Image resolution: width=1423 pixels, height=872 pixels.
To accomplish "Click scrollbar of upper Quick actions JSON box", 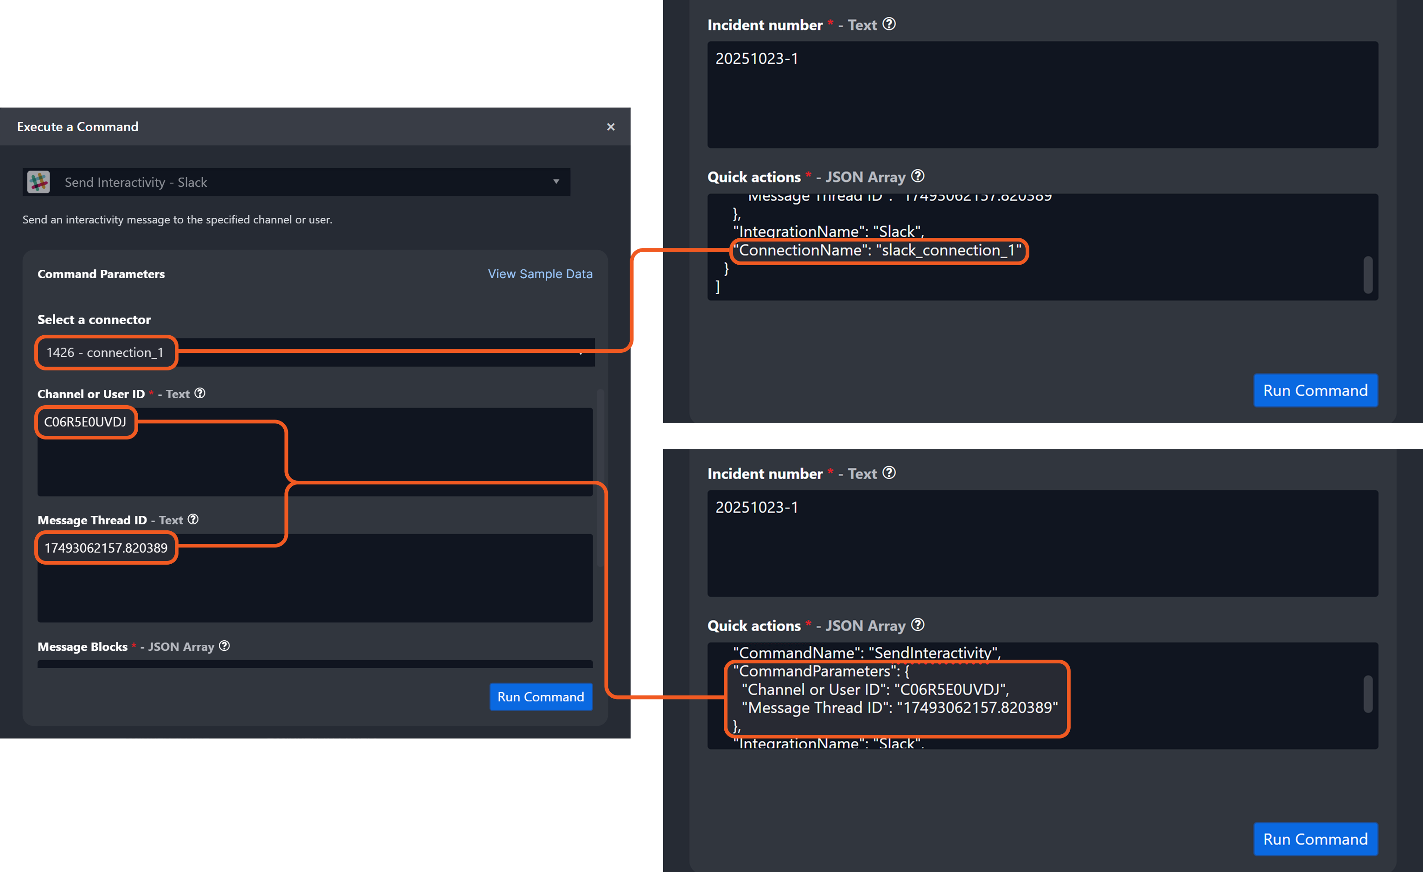I will pos(1367,275).
